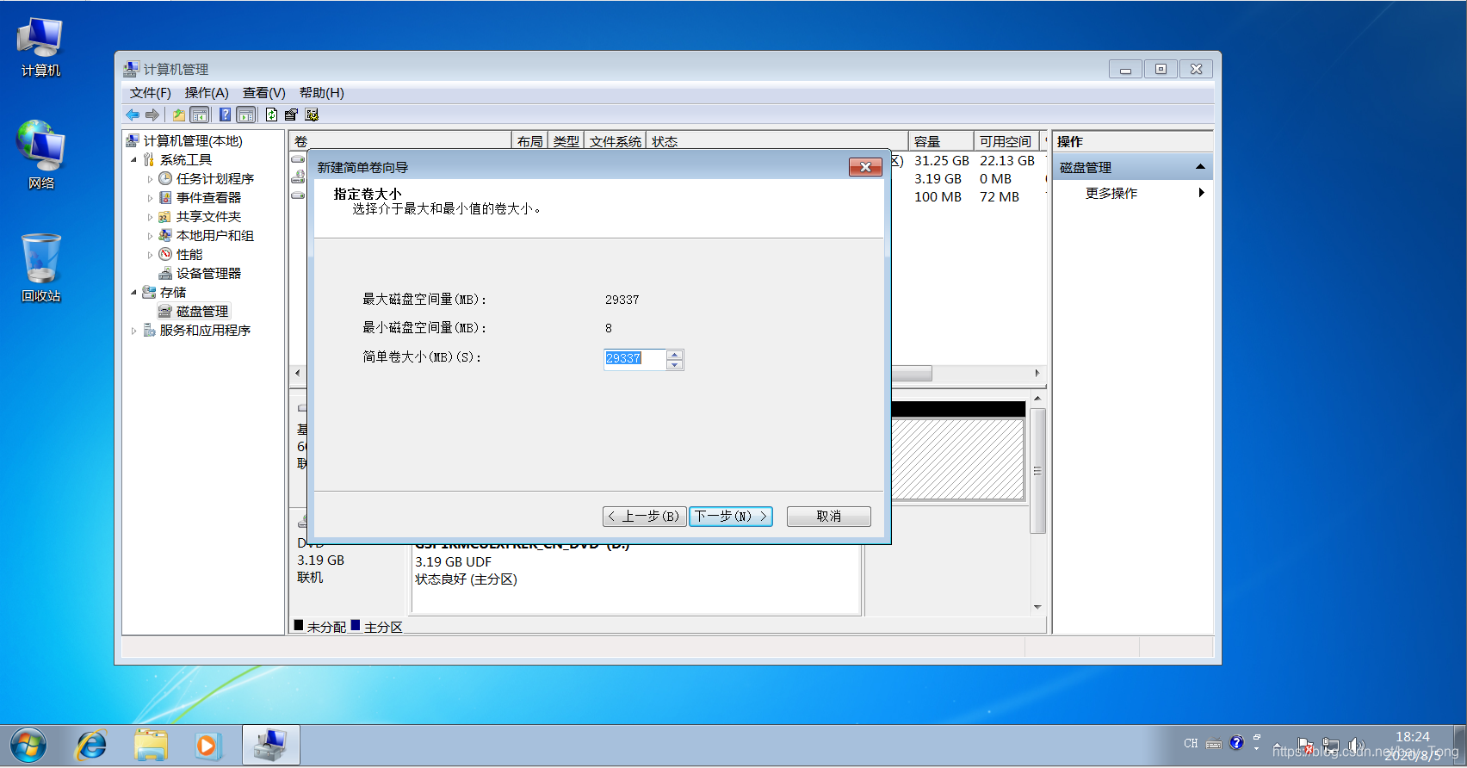This screenshot has height=768, width=1467.
Task: Open Windows Explorer from the taskbar
Action: pyautogui.click(x=151, y=746)
